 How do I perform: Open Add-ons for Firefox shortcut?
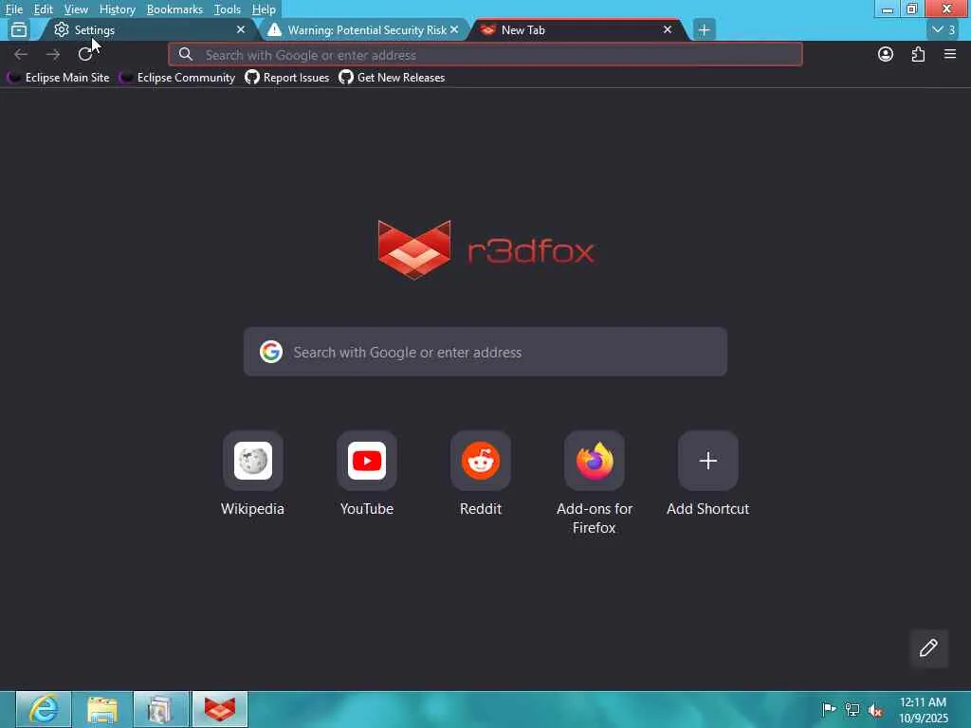pyautogui.click(x=595, y=461)
